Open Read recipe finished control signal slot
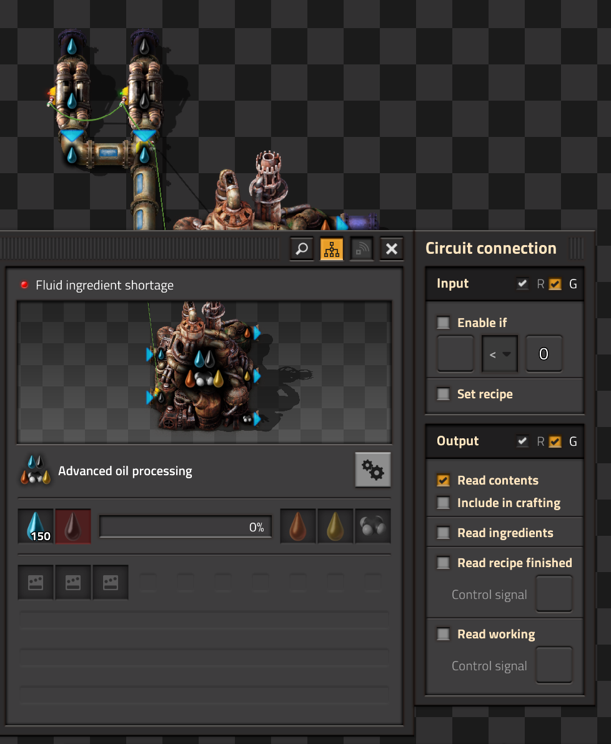This screenshot has width=611, height=744. (x=554, y=593)
